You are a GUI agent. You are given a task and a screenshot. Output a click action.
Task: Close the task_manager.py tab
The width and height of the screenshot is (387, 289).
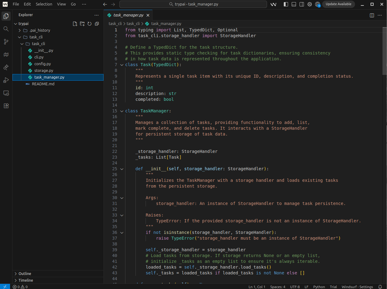point(148,15)
